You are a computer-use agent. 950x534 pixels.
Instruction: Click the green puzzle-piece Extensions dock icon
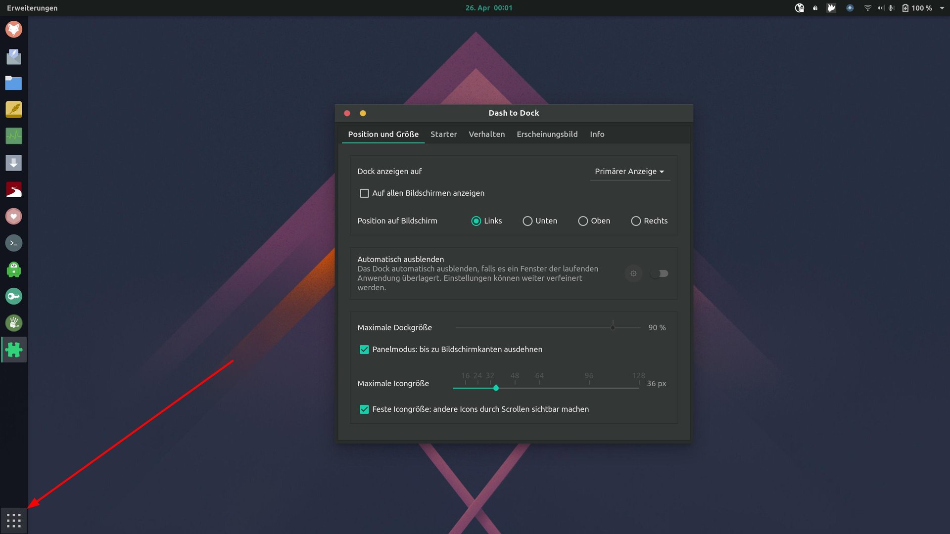tap(14, 350)
